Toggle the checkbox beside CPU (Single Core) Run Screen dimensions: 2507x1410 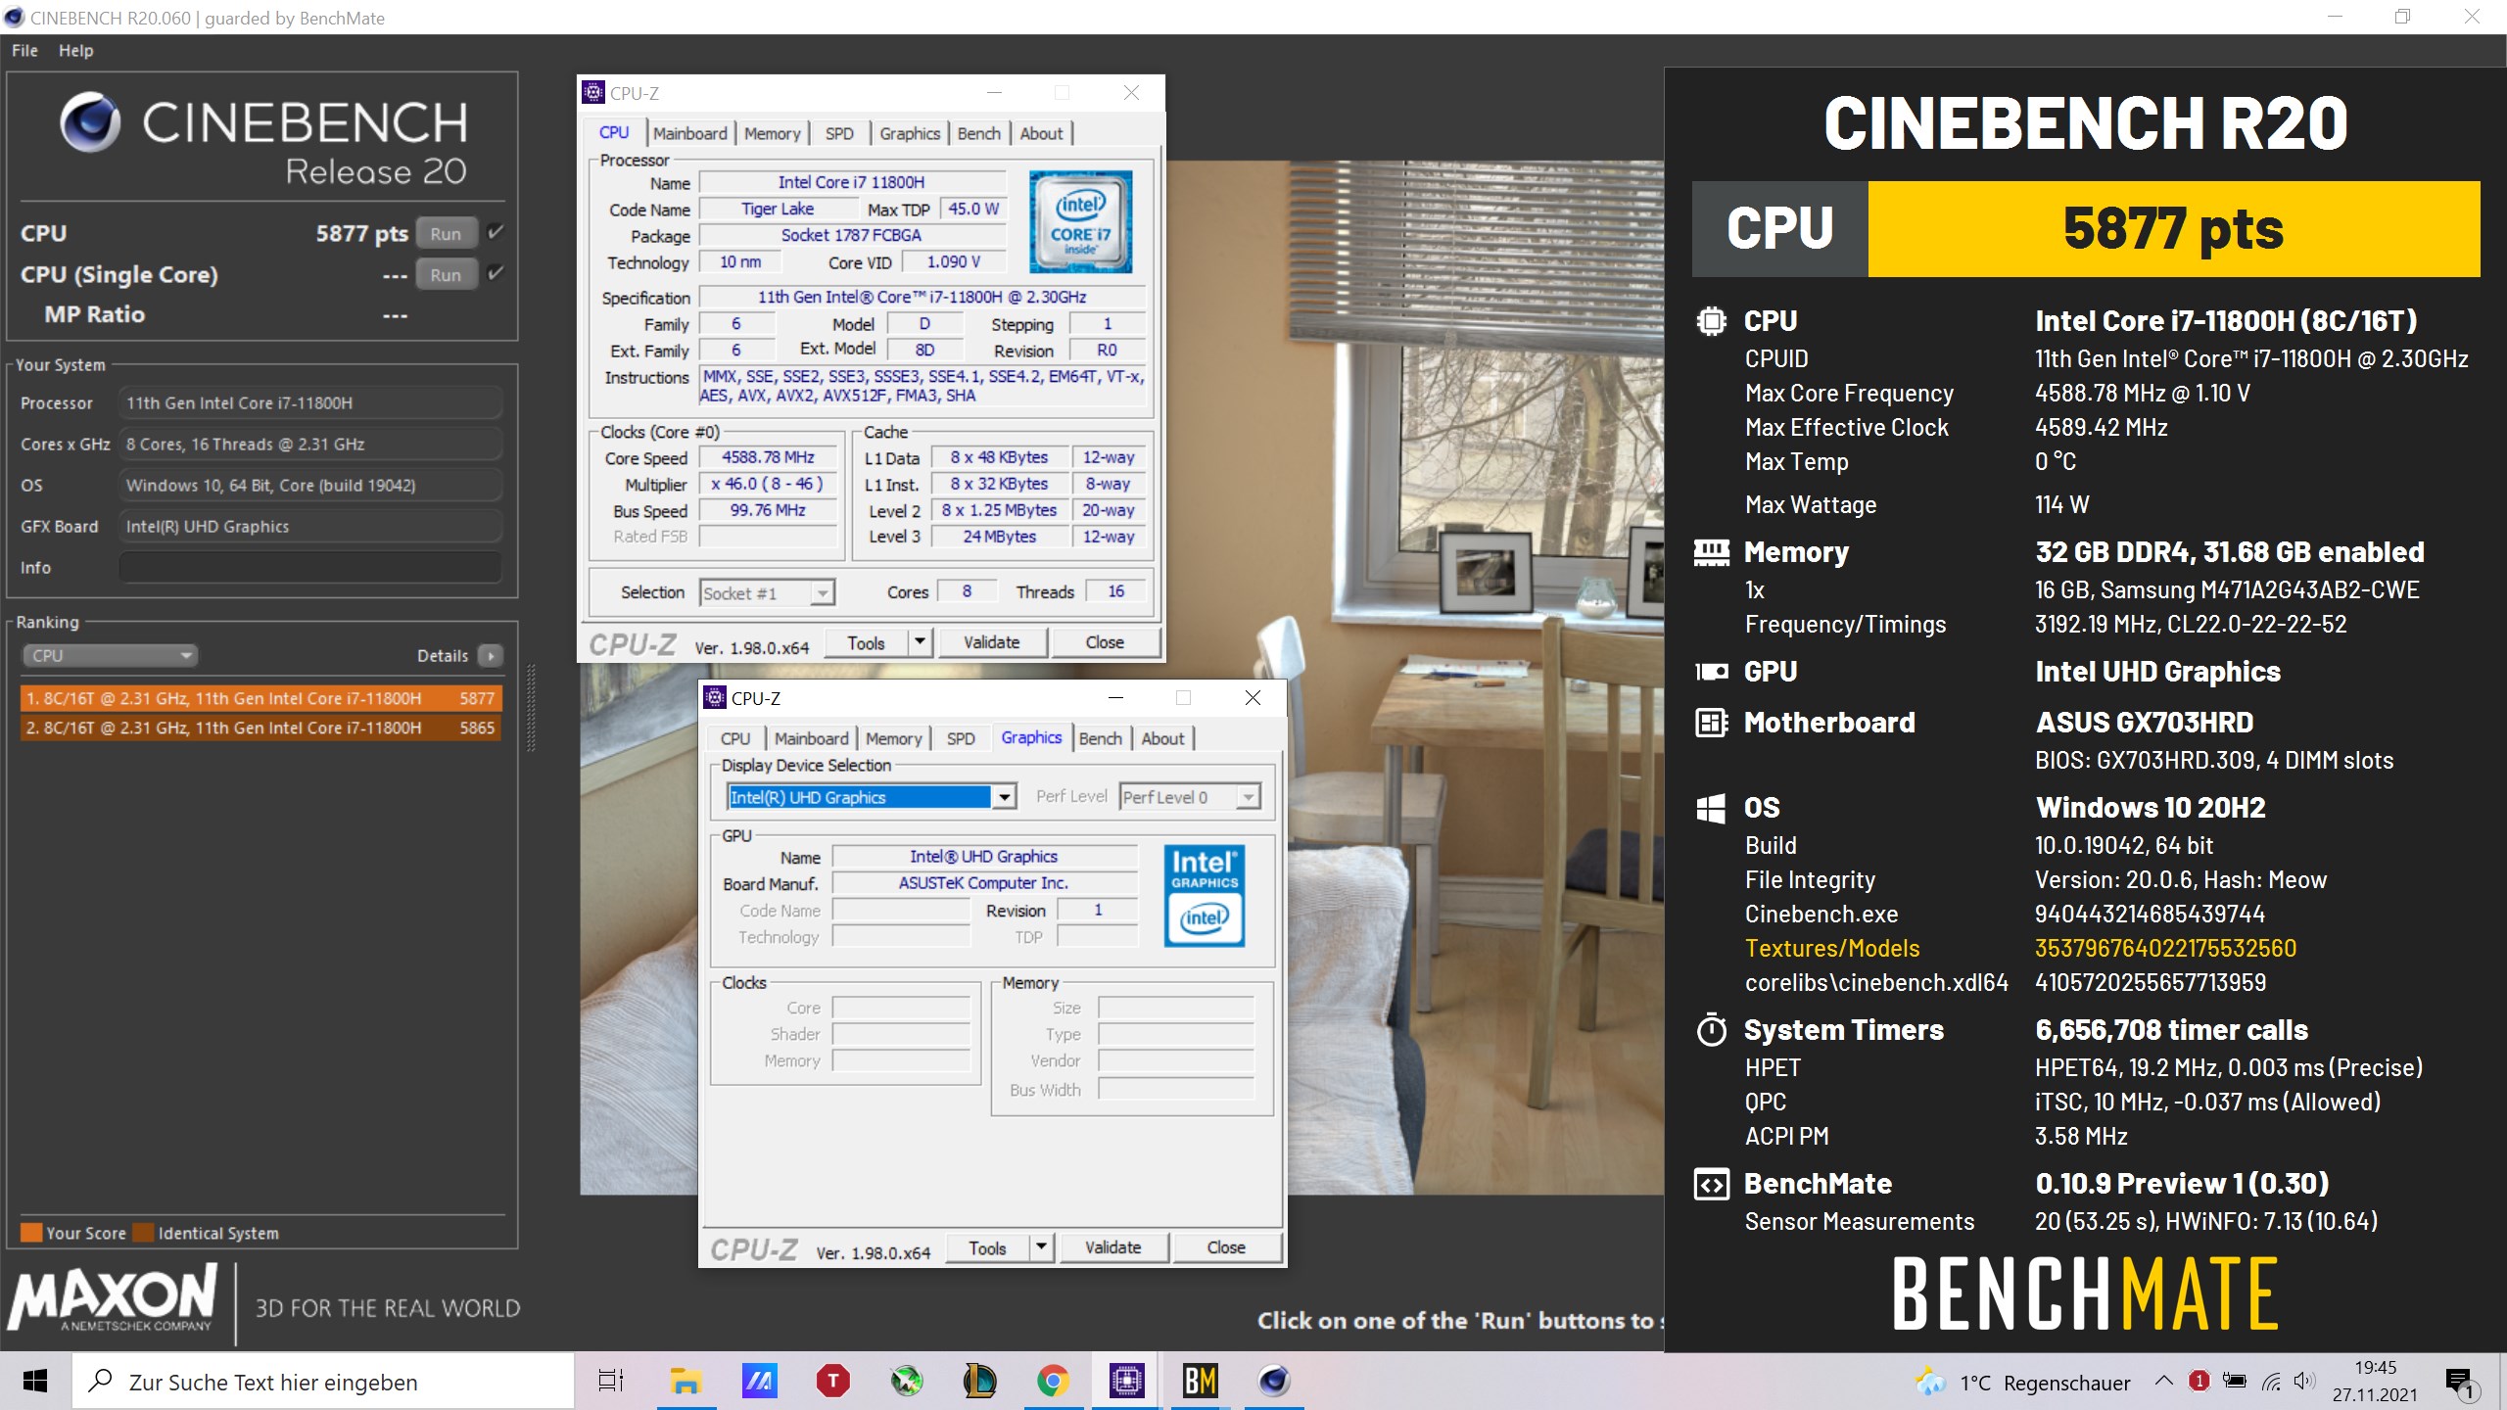pyautogui.click(x=496, y=273)
